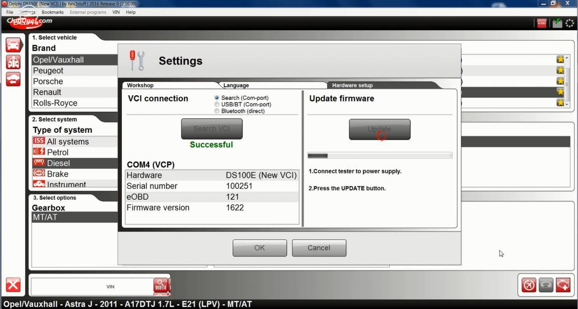578x309 pixels.
Task: Click the Instrument system icon
Action: pyautogui.click(x=39, y=184)
